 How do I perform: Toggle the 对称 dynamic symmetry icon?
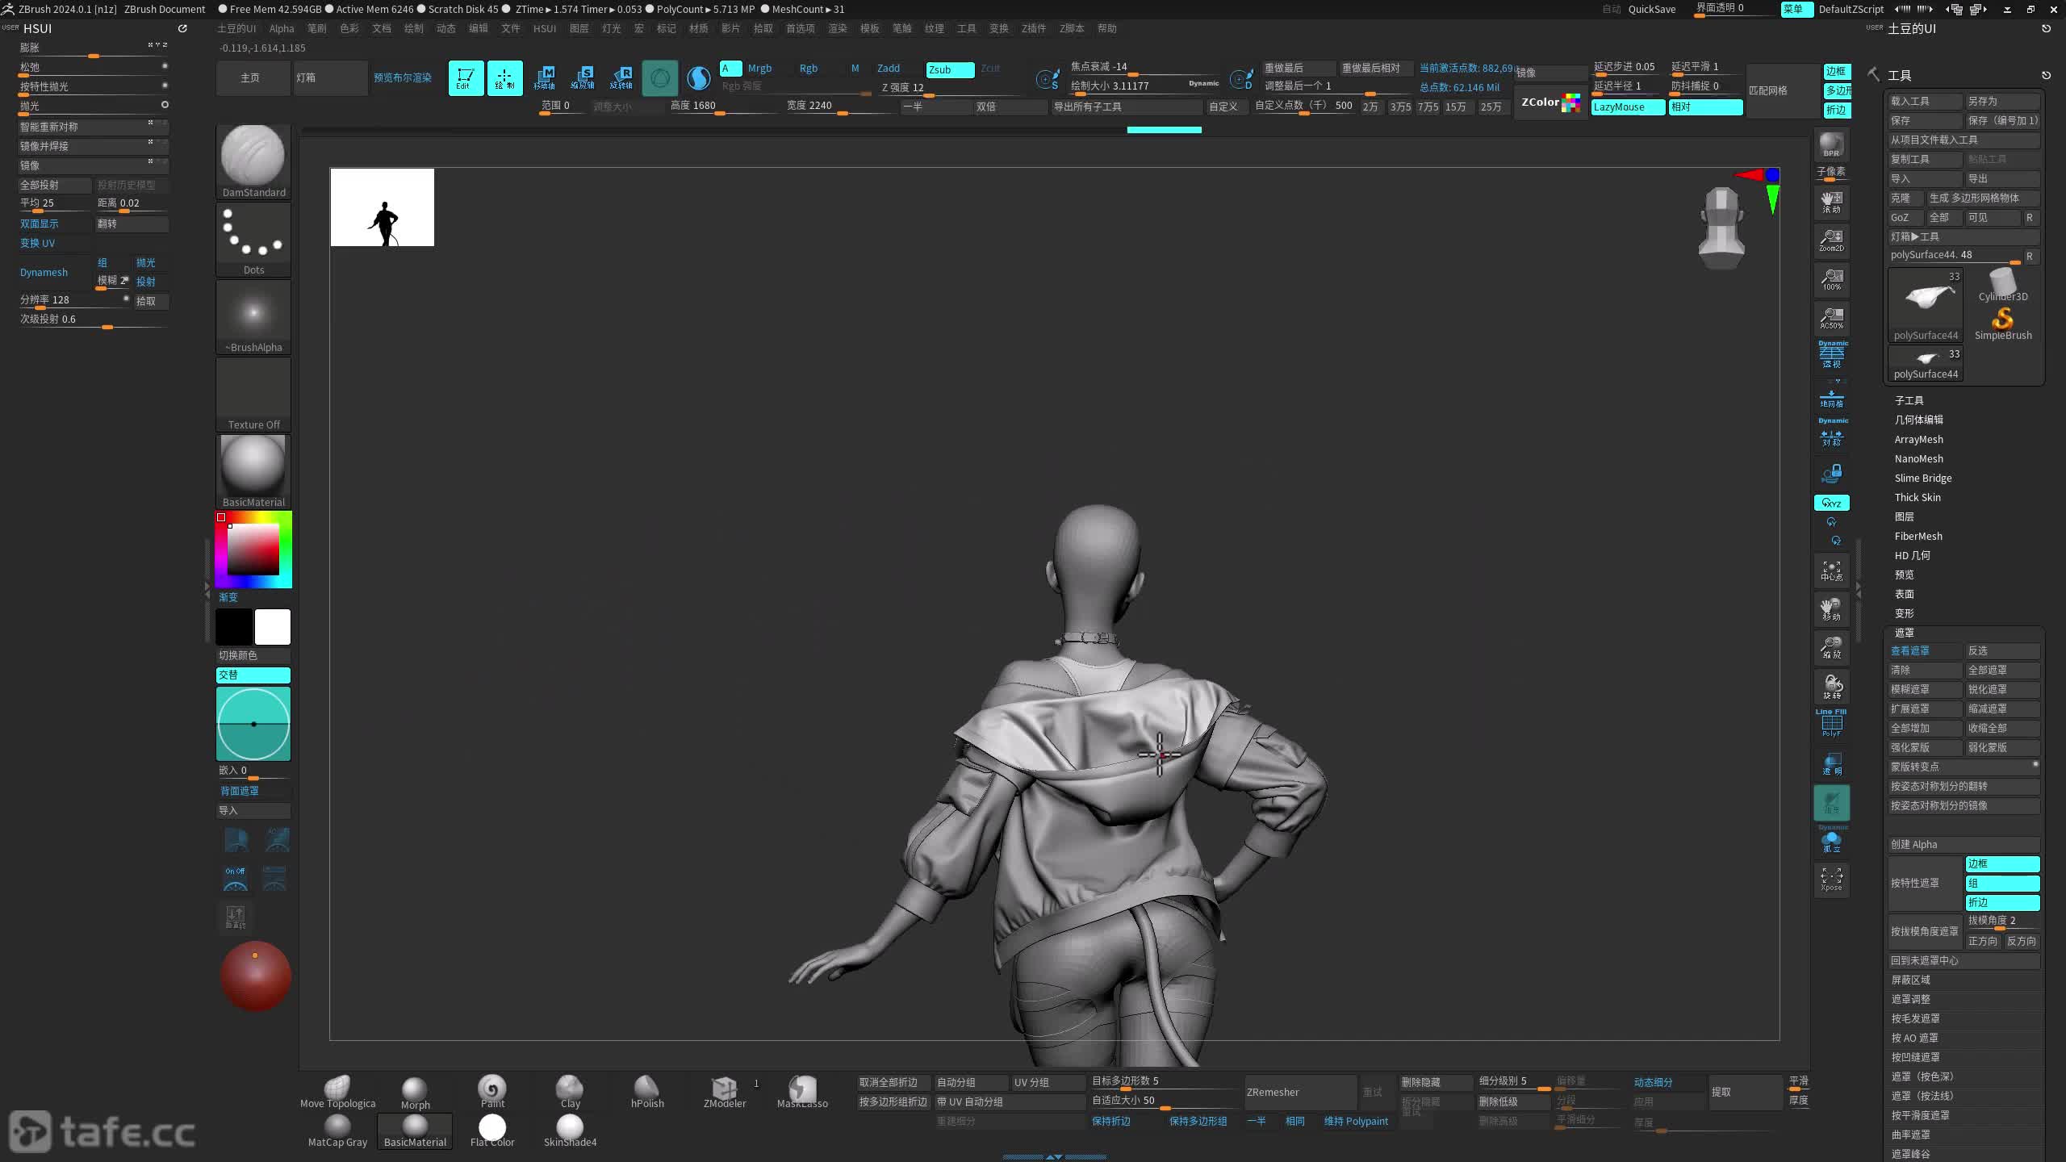(1831, 433)
